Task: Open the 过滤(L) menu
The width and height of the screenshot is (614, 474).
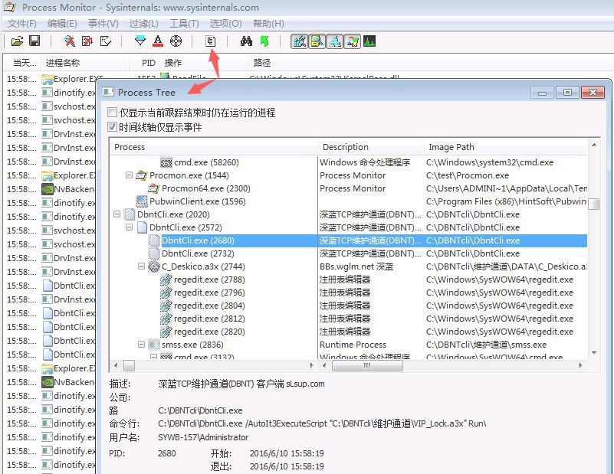Action: 143,24
